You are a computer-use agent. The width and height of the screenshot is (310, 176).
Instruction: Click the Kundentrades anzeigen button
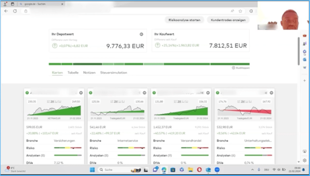pos(228,20)
